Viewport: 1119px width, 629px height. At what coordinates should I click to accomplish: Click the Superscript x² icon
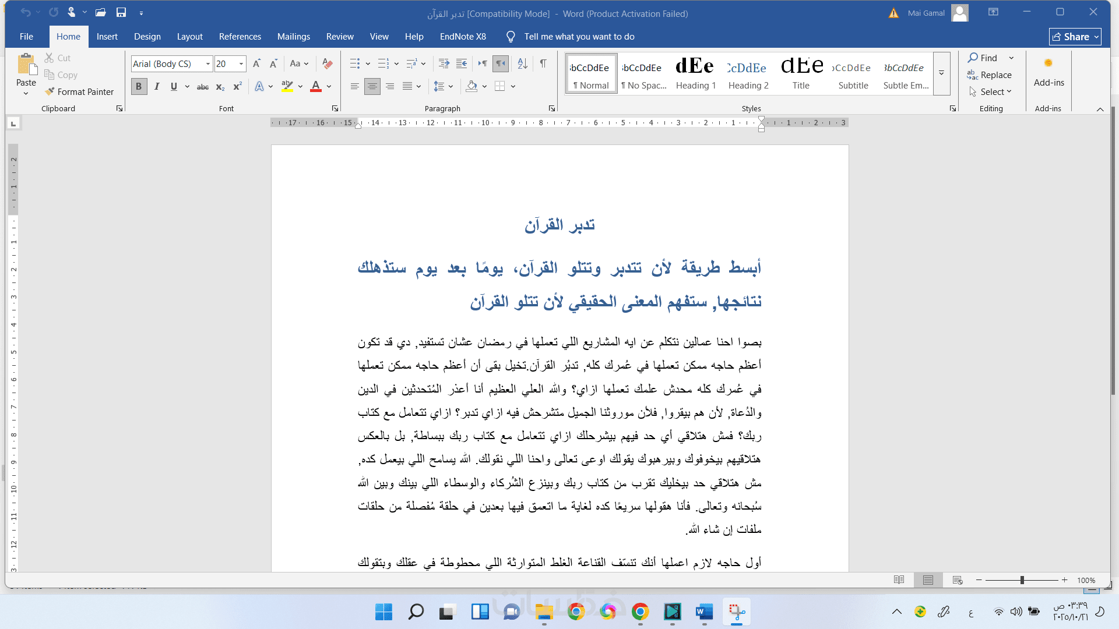tap(237, 87)
